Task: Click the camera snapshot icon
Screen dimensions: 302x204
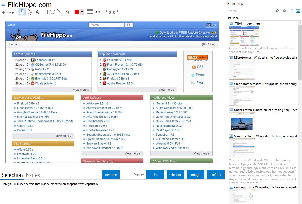Action: coord(284,11)
